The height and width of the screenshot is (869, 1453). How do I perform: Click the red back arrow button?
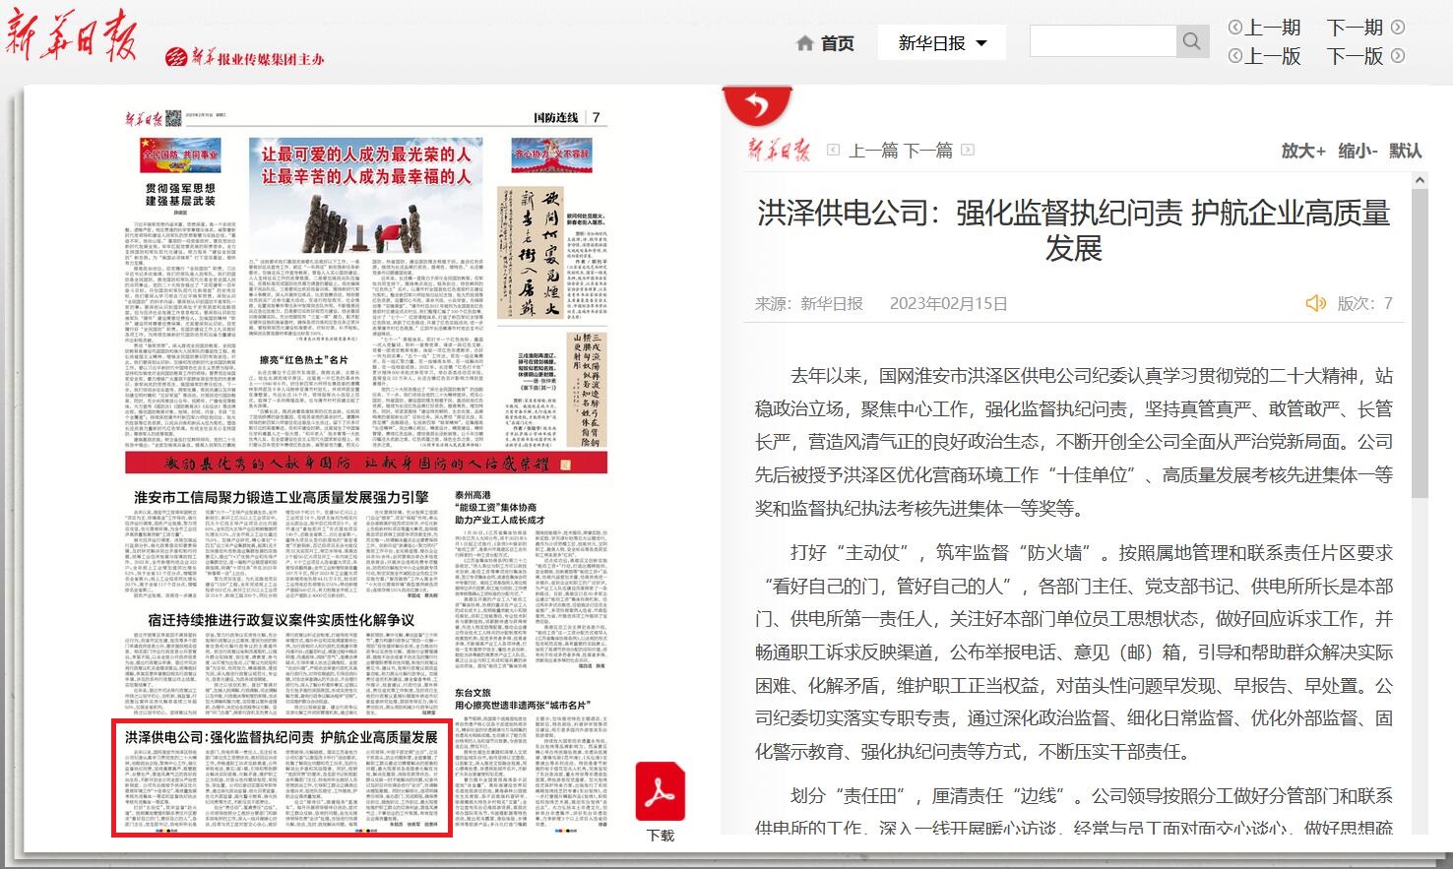pyautogui.click(x=757, y=103)
